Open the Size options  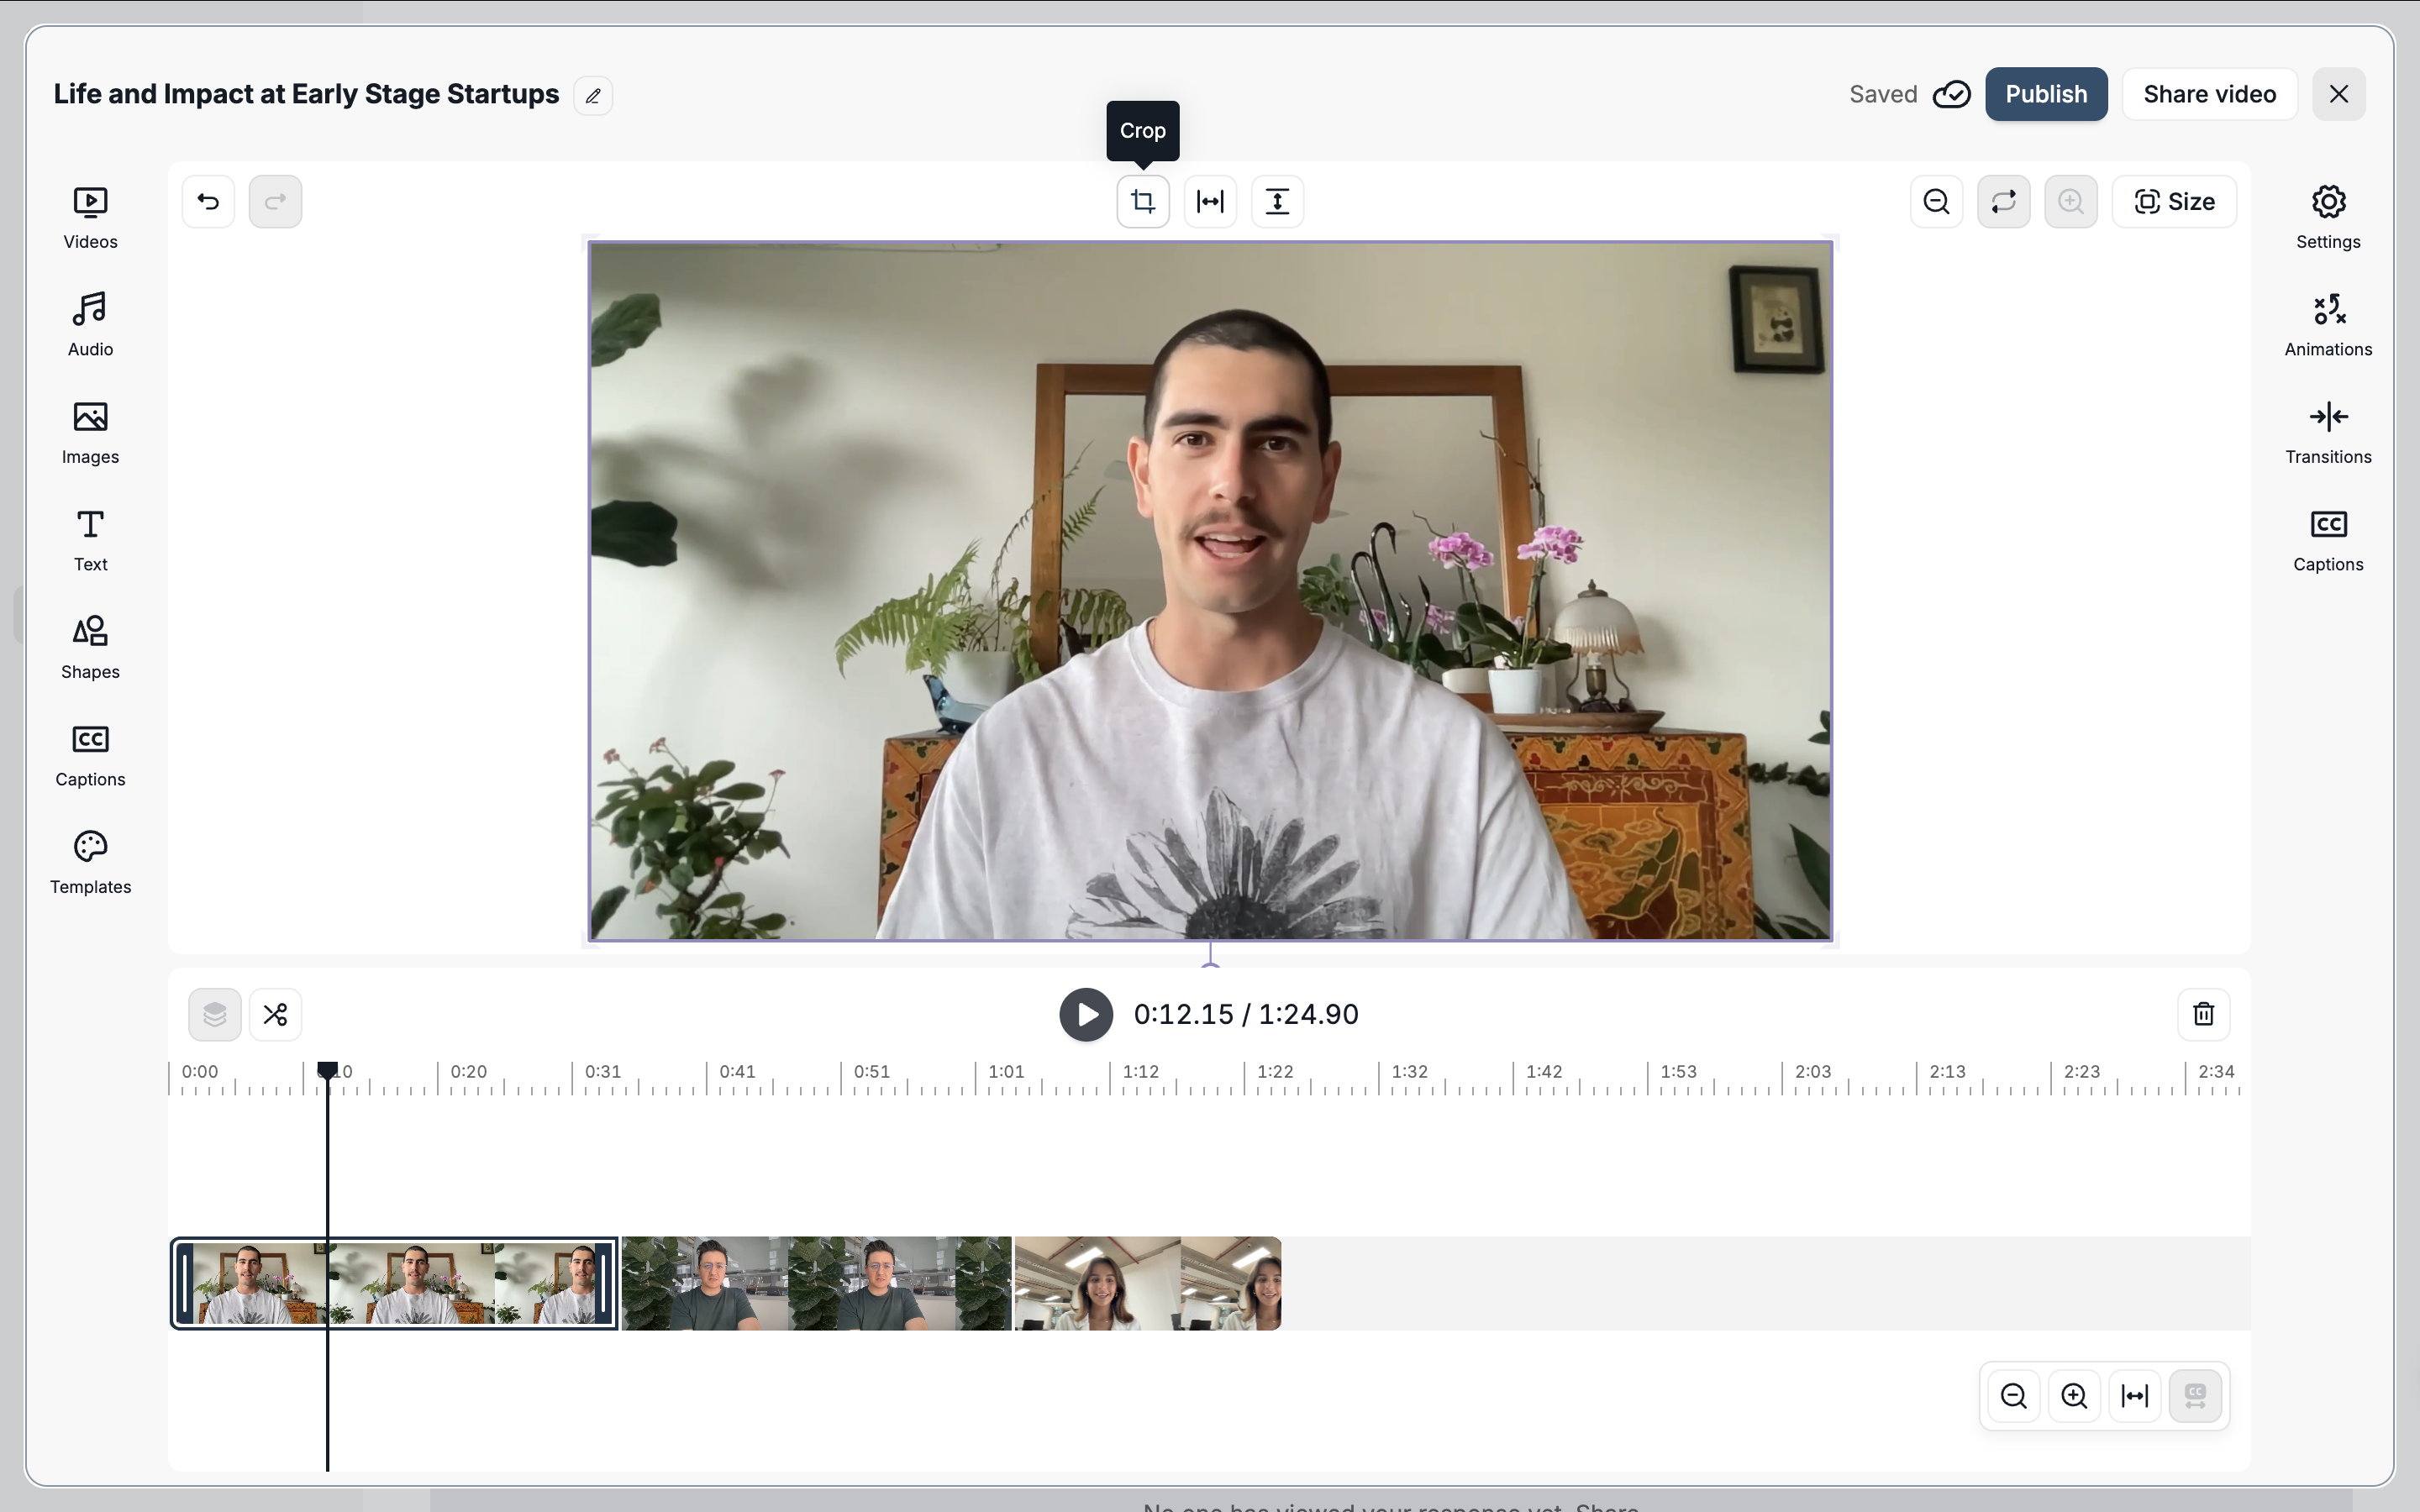[2174, 202]
